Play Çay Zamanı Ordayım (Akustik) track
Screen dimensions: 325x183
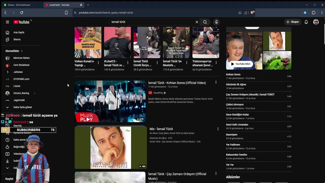258,96
